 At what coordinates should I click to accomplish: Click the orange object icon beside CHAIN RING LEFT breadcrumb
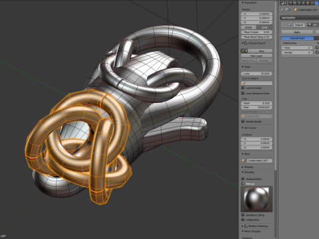[x=296, y=10]
